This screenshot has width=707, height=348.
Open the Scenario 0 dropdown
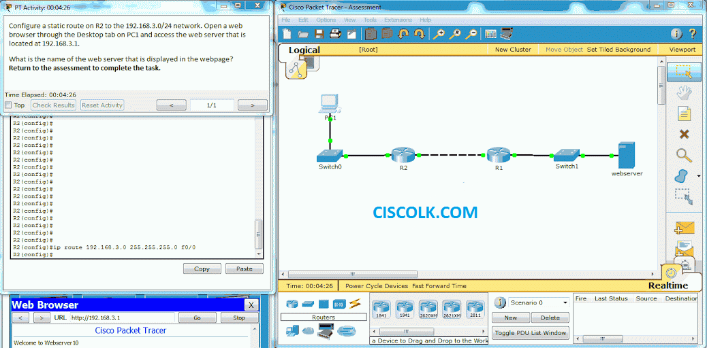point(538,302)
